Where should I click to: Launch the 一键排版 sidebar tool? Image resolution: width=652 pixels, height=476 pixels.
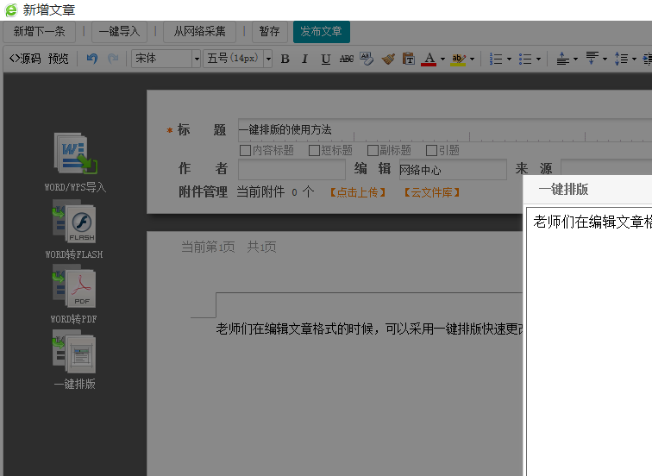click(74, 353)
